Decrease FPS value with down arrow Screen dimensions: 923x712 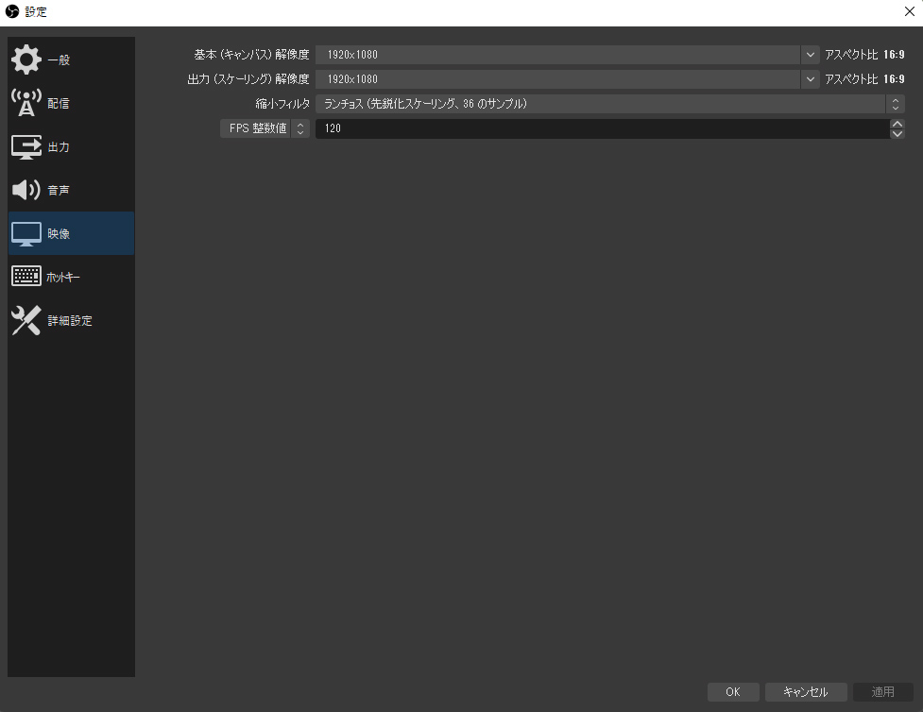point(897,133)
